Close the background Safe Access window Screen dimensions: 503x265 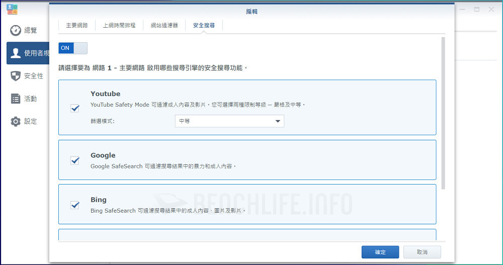(491, 10)
